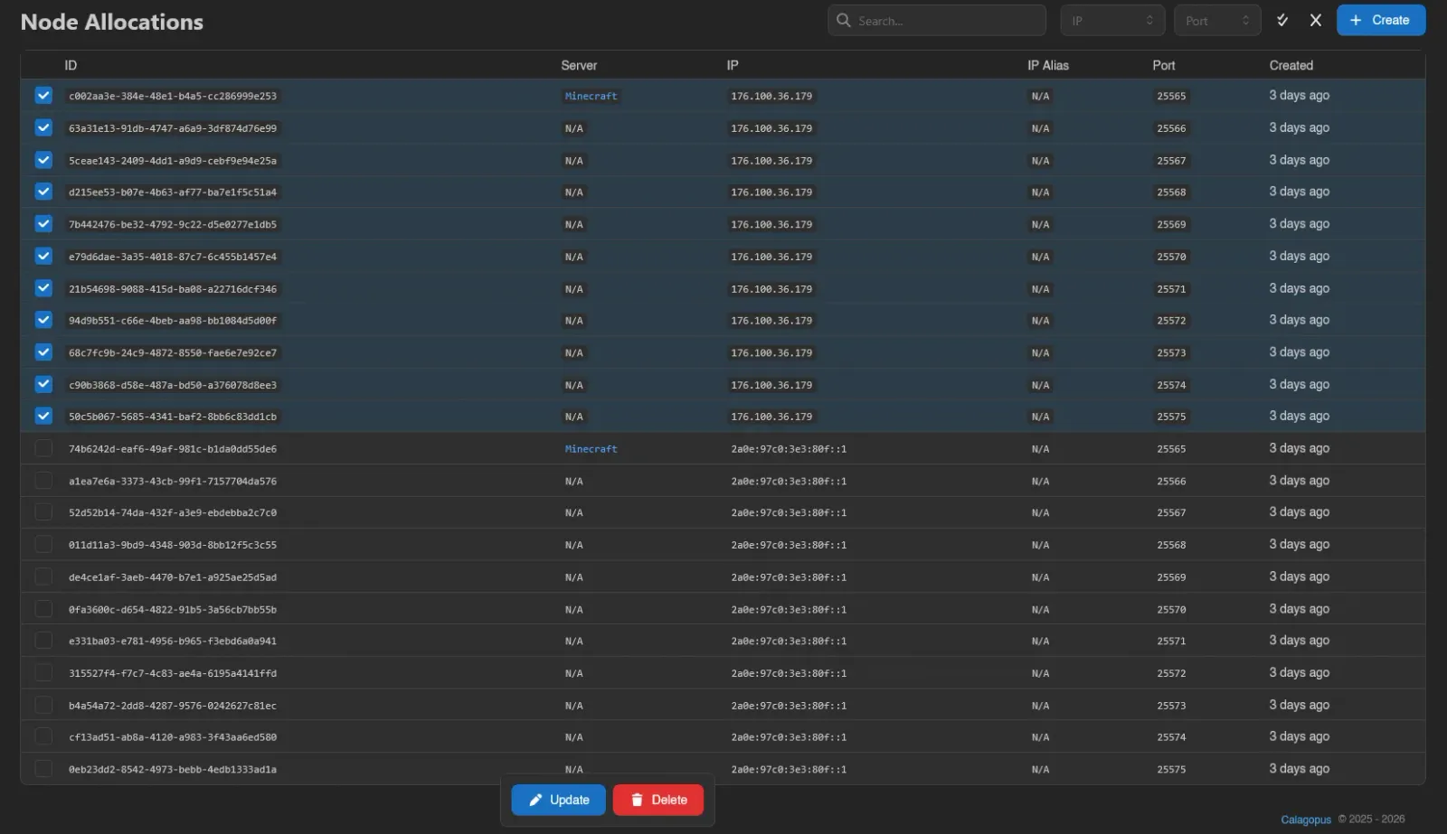Uncheck the row 50c5b067-5685-4341-baf2-8bb6c83dd1cb
This screenshot has width=1447, height=834.
43,416
